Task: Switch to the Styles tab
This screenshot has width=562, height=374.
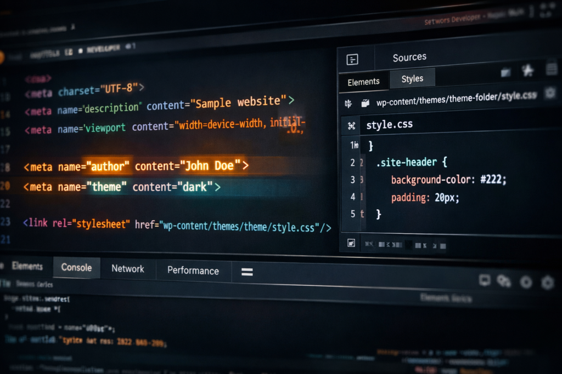Action: [412, 79]
